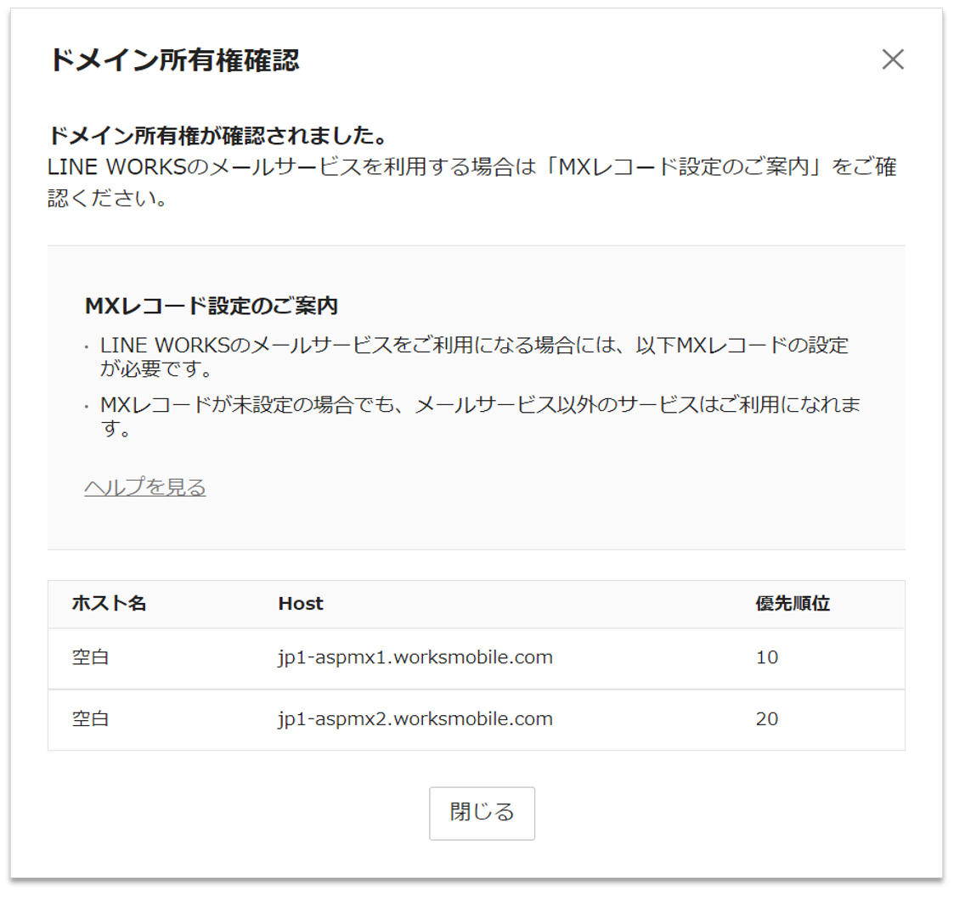The image size is (965, 901).
Task: Click the Host column header
Action: tap(301, 603)
